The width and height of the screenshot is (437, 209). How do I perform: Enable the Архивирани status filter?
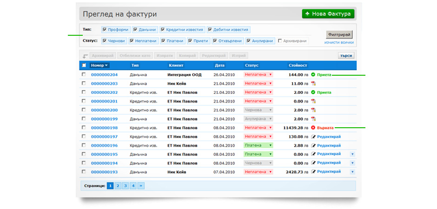click(280, 41)
